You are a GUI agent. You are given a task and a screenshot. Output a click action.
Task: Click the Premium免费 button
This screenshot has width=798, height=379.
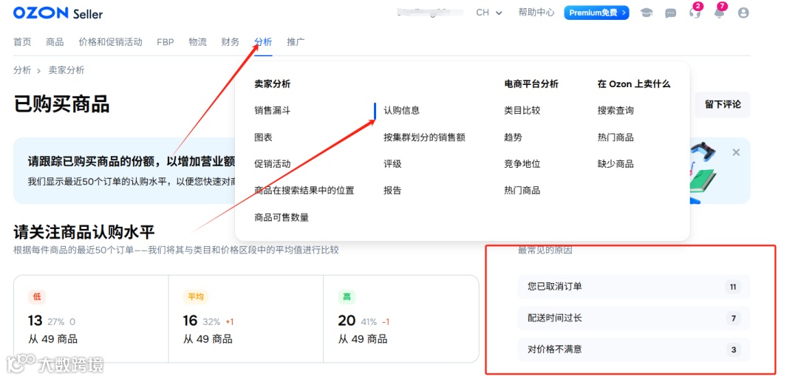pos(596,13)
